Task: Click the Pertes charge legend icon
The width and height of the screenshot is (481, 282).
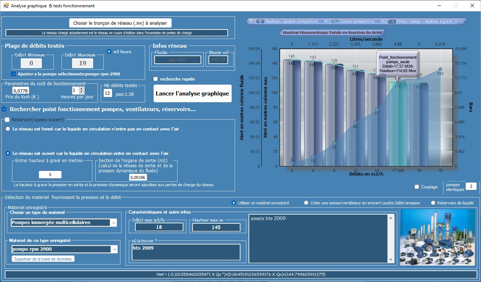Action: (x=392, y=21)
